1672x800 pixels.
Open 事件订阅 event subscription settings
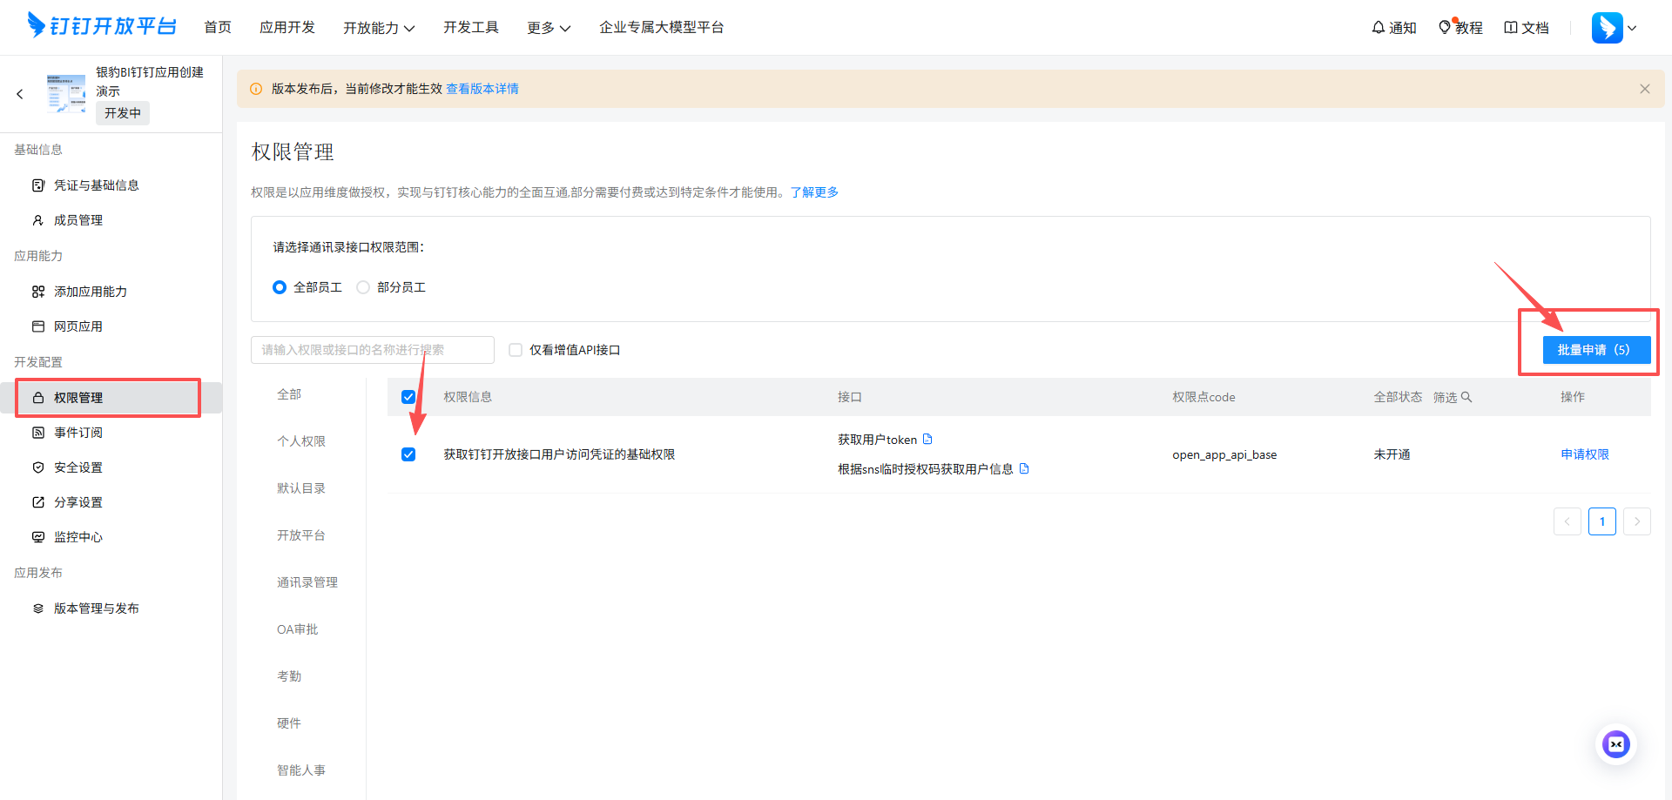77,432
